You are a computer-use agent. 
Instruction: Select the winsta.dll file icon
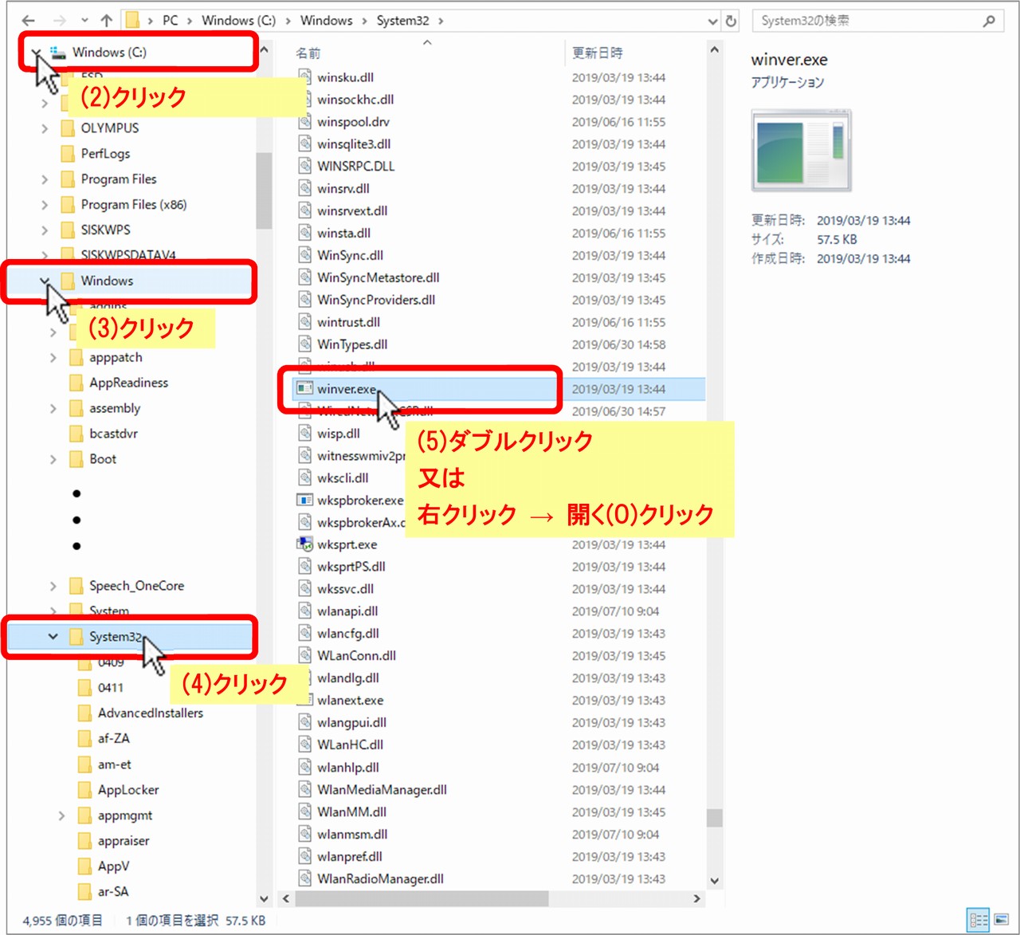(x=304, y=234)
